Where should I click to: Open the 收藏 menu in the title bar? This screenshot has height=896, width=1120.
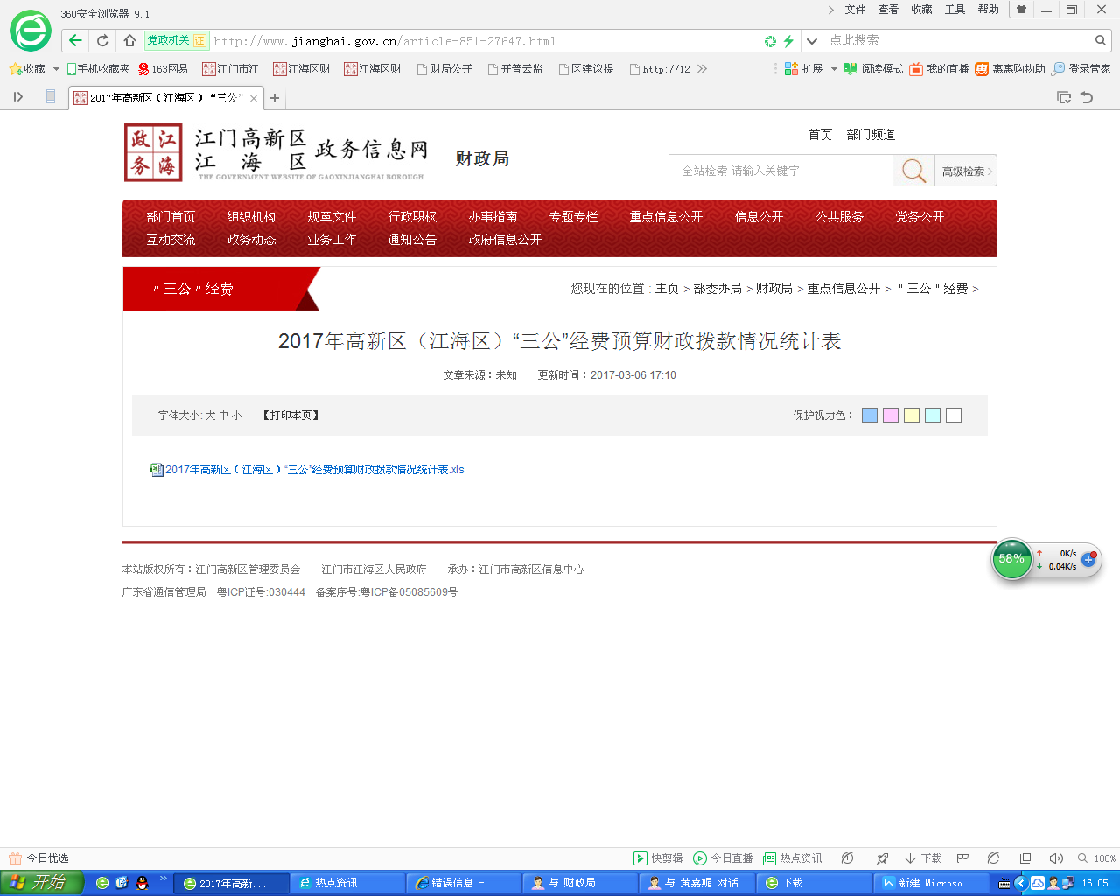coord(921,10)
